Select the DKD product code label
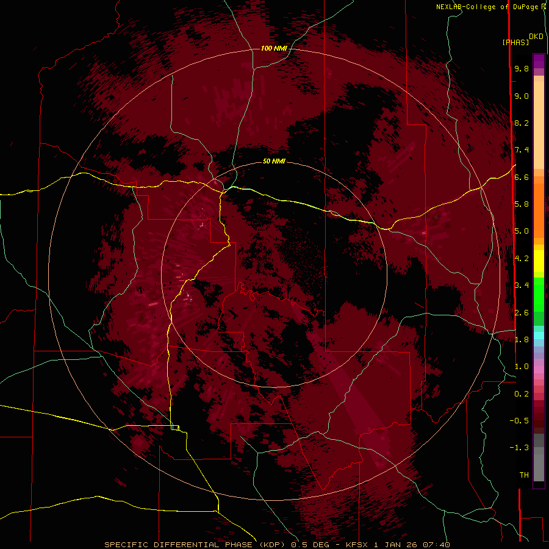 [536, 37]
